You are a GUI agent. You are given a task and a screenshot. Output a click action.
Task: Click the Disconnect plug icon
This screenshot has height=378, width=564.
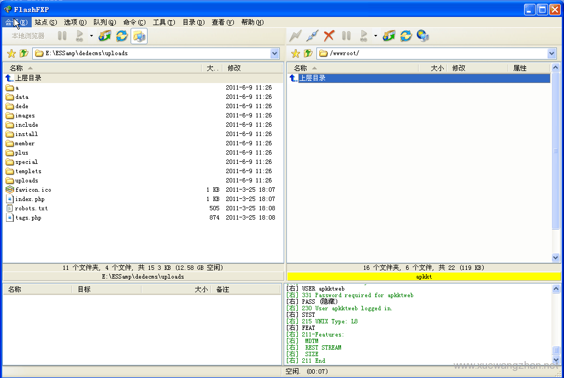pos(312,36)
